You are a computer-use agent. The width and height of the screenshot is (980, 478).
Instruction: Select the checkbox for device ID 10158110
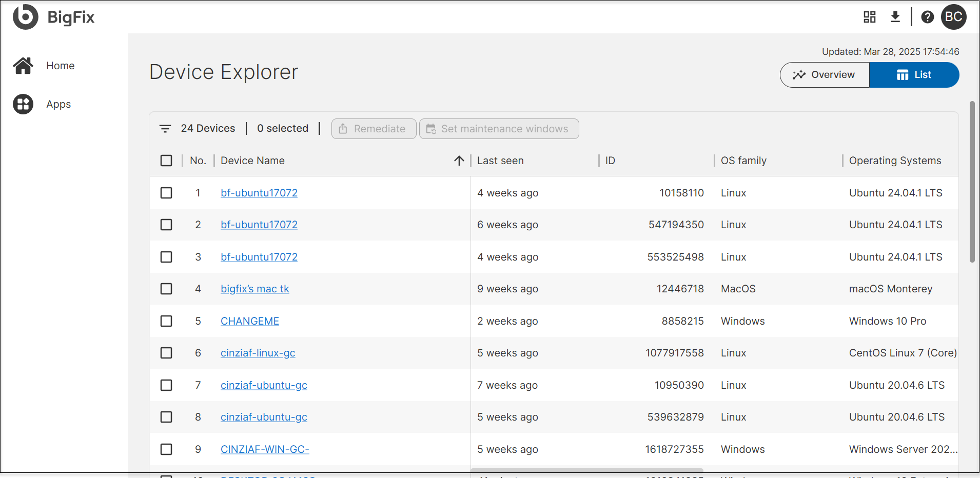[166, 193]
